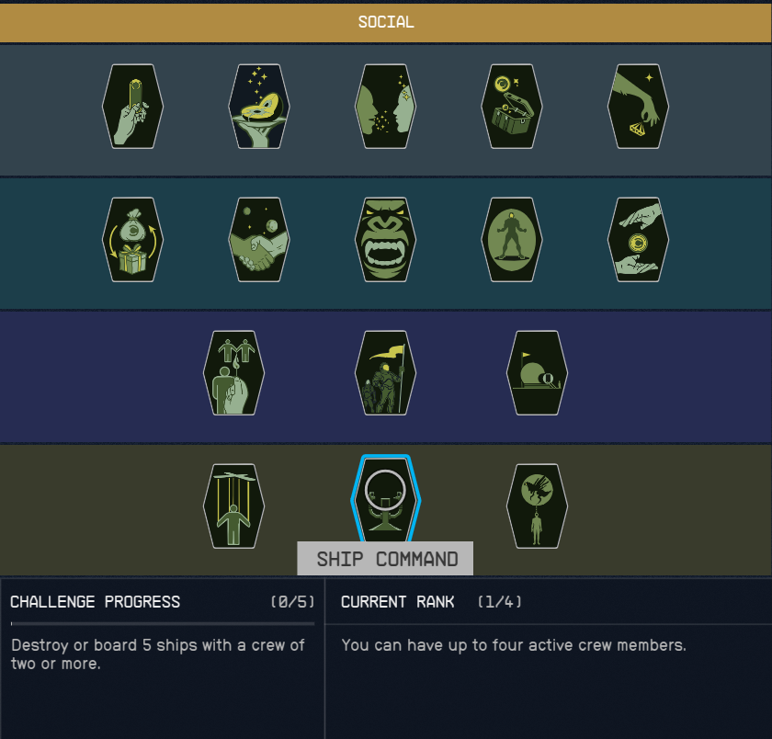
Task: Choose the Persuasion skill two-faces icon
Action: (x=385, y=107)
